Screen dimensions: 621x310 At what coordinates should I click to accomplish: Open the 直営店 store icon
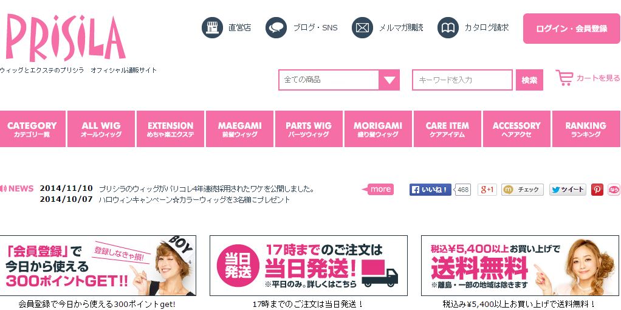pyautogui.click(x=212, y=28)
